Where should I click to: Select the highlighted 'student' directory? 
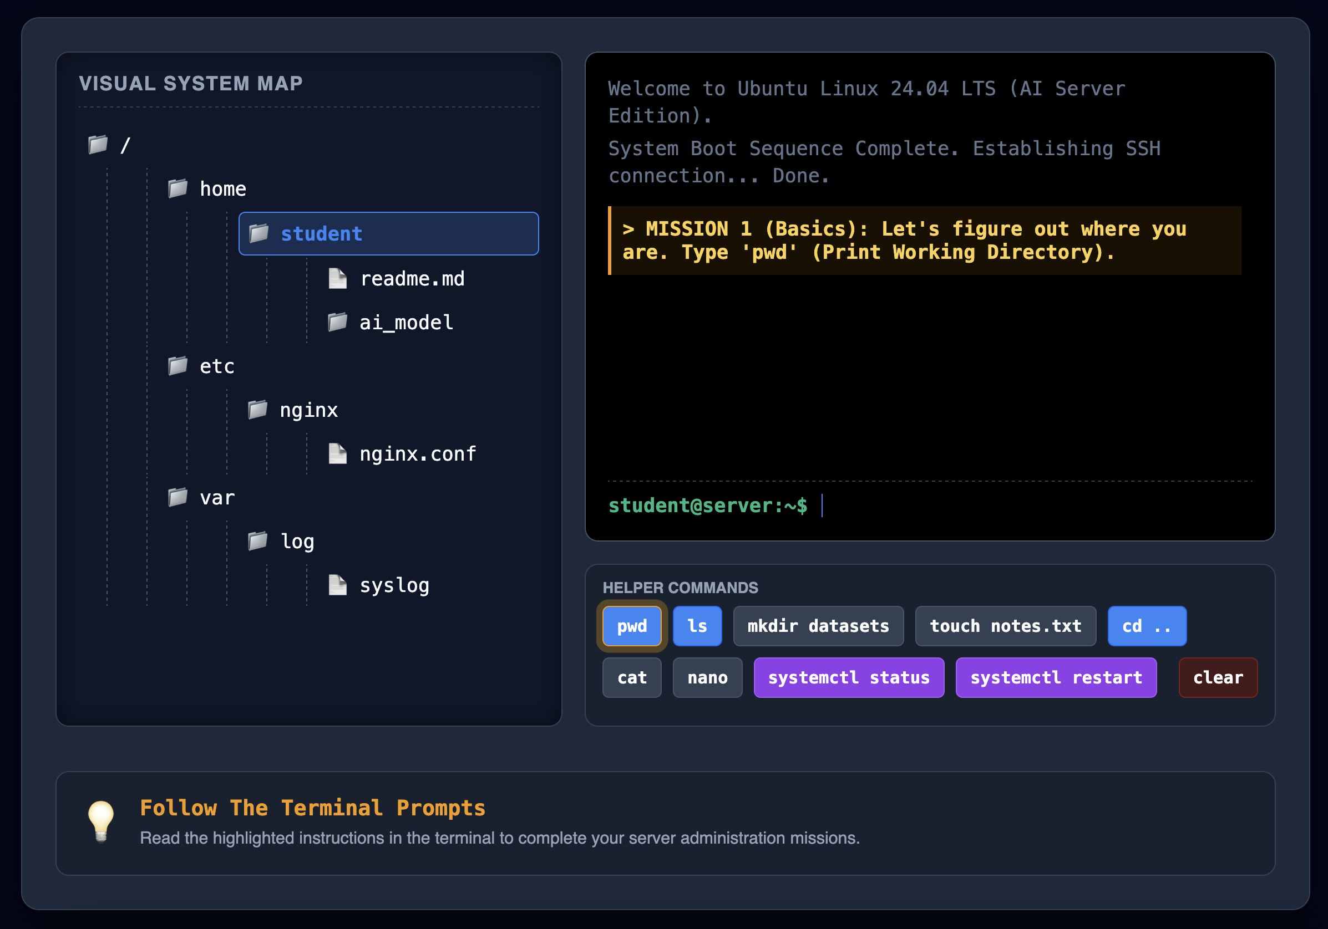coord(389,233)
